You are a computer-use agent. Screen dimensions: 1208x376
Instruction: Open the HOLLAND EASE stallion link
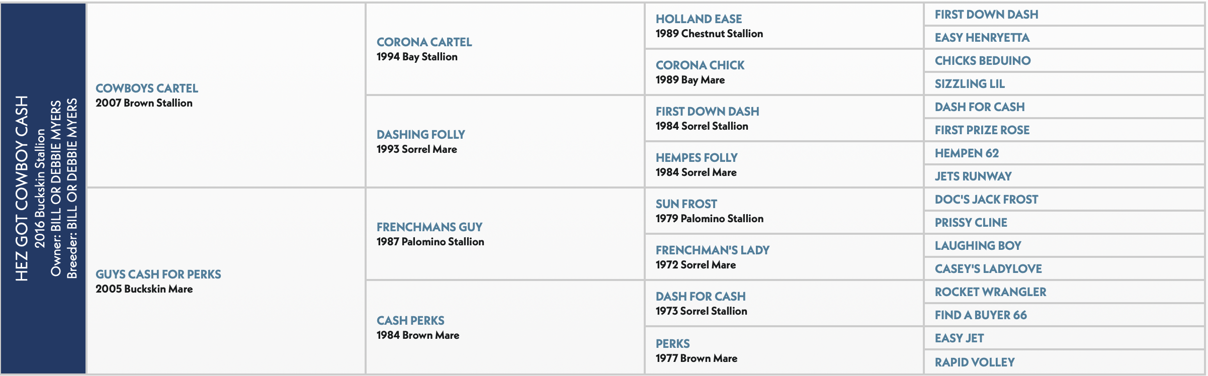point(699,19)
